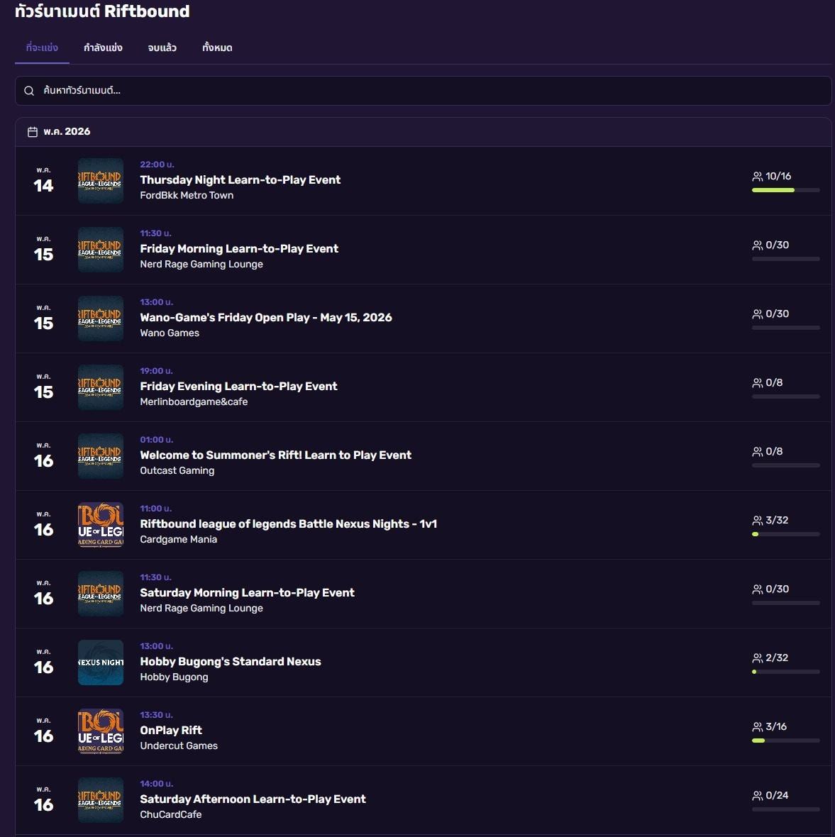Image resolution: width=835 pixels, height=837 pixels.
Task: Open Battle Nexus Nights - 1v1 link
Action: tap(288, 524)
